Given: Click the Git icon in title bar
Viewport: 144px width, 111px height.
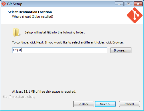Looking at the screenshot, I should pyautogui.click(x=4, y=4).
